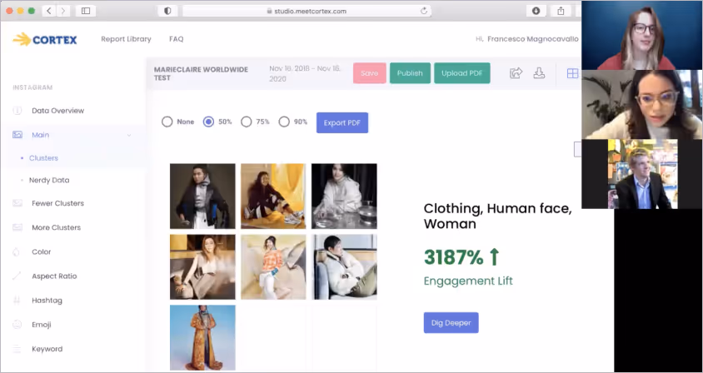This screenshot has width=703, height=373.
Task: Click the Data Overview info icon
Action: click(17, 111)
